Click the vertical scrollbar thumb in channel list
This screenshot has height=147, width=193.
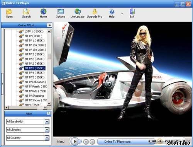pos(49,56)
